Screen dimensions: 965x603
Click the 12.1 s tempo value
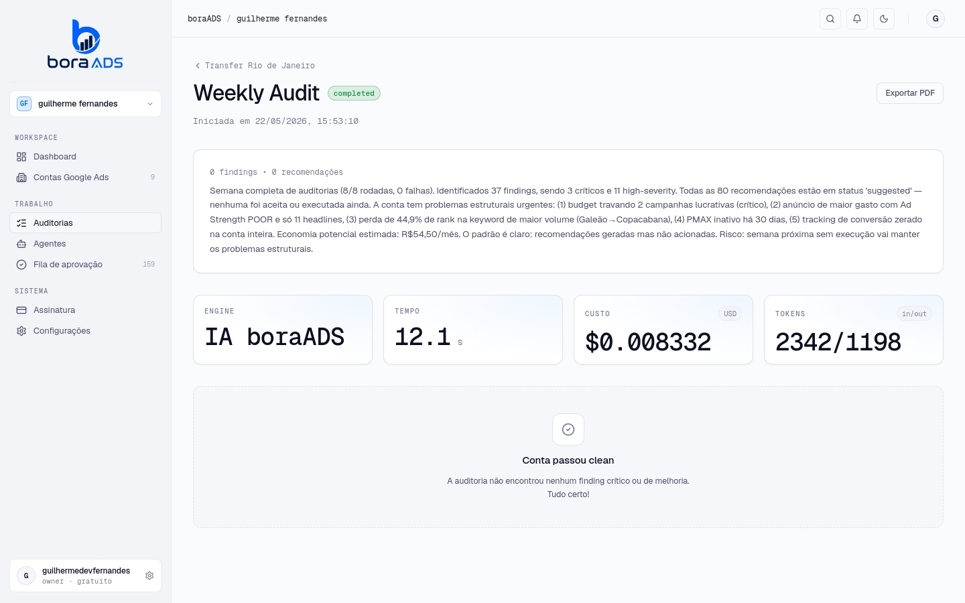(x=429, y=337)
